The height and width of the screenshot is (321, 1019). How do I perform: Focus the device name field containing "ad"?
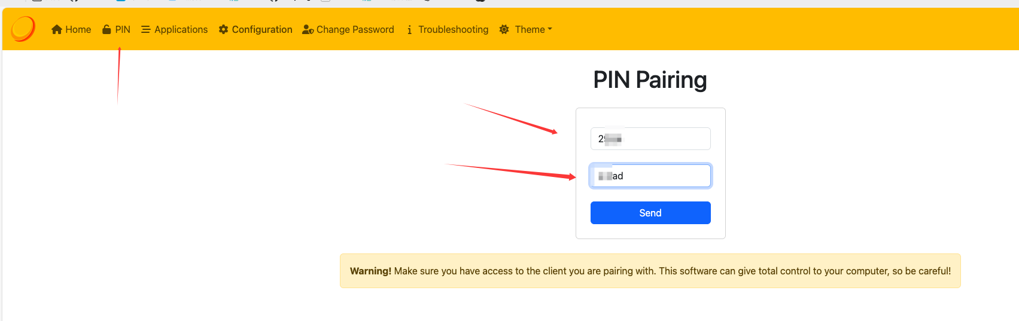pyautogui.click(x=650, y=176)
